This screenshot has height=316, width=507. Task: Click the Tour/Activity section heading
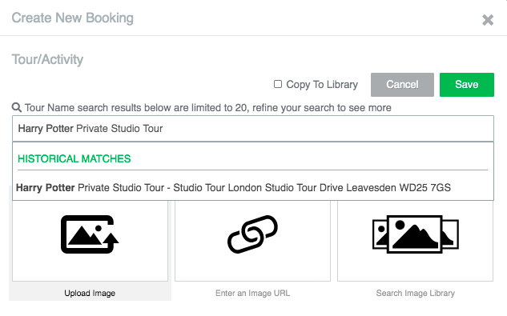click(x=47, y=59)
